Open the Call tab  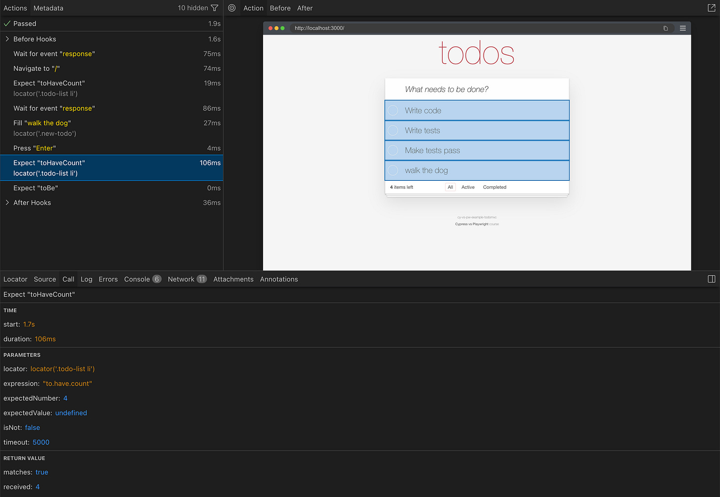[68, 279]
